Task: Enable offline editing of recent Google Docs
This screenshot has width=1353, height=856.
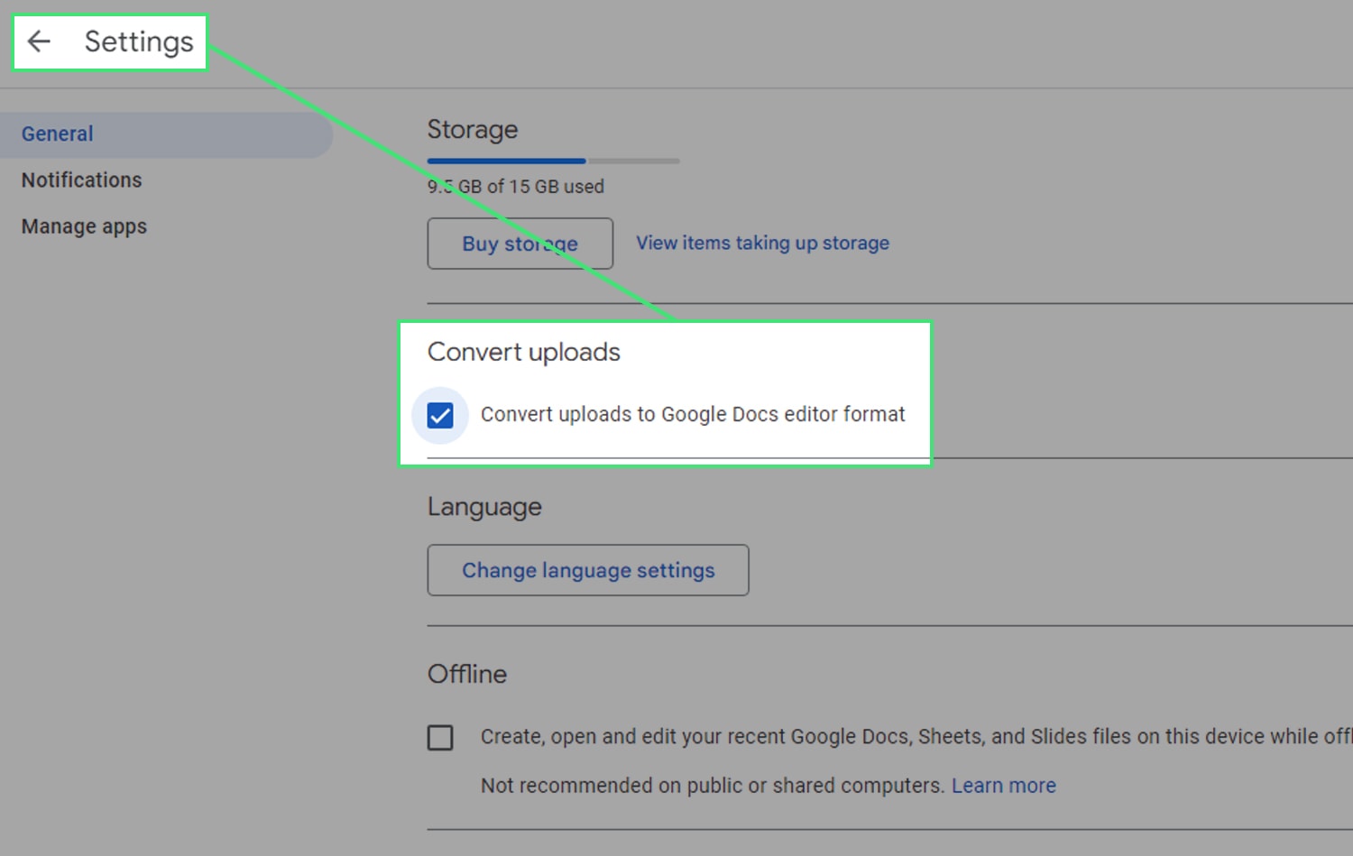Action: (x=440, y=737)
